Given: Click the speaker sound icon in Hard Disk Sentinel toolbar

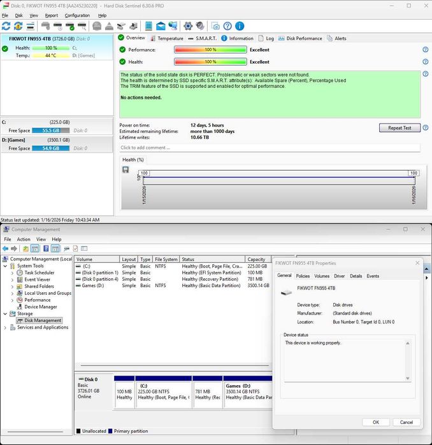Looking at the screenshot, I should 200,26.
